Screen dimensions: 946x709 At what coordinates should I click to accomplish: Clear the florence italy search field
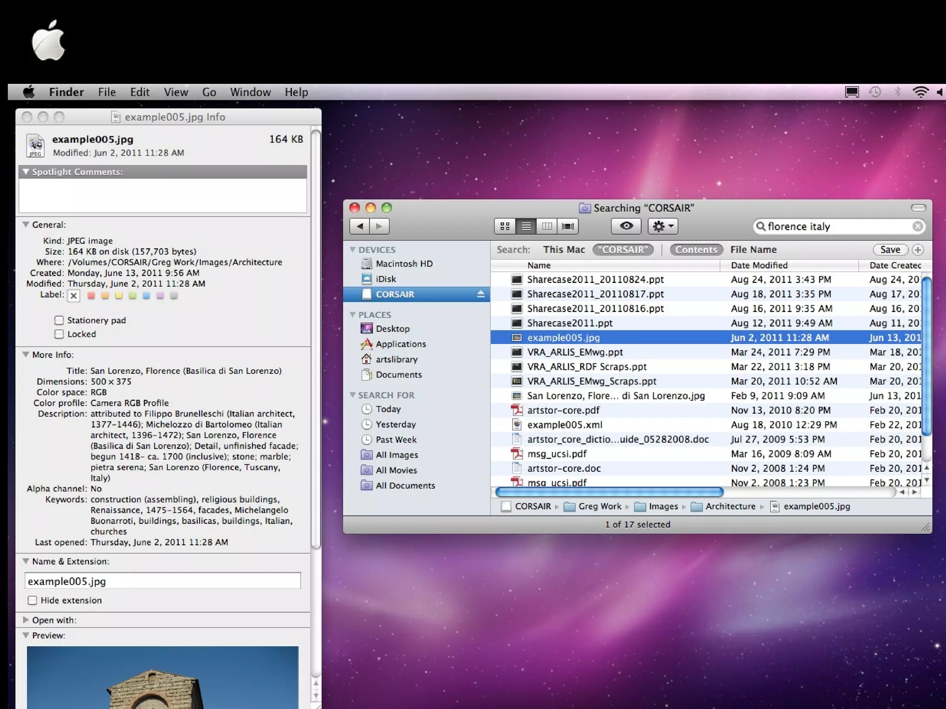point(917,226)
